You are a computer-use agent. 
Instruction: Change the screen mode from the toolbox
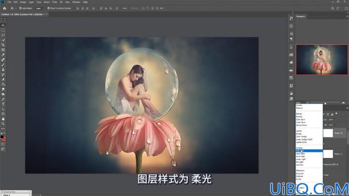tap(3, 149)
